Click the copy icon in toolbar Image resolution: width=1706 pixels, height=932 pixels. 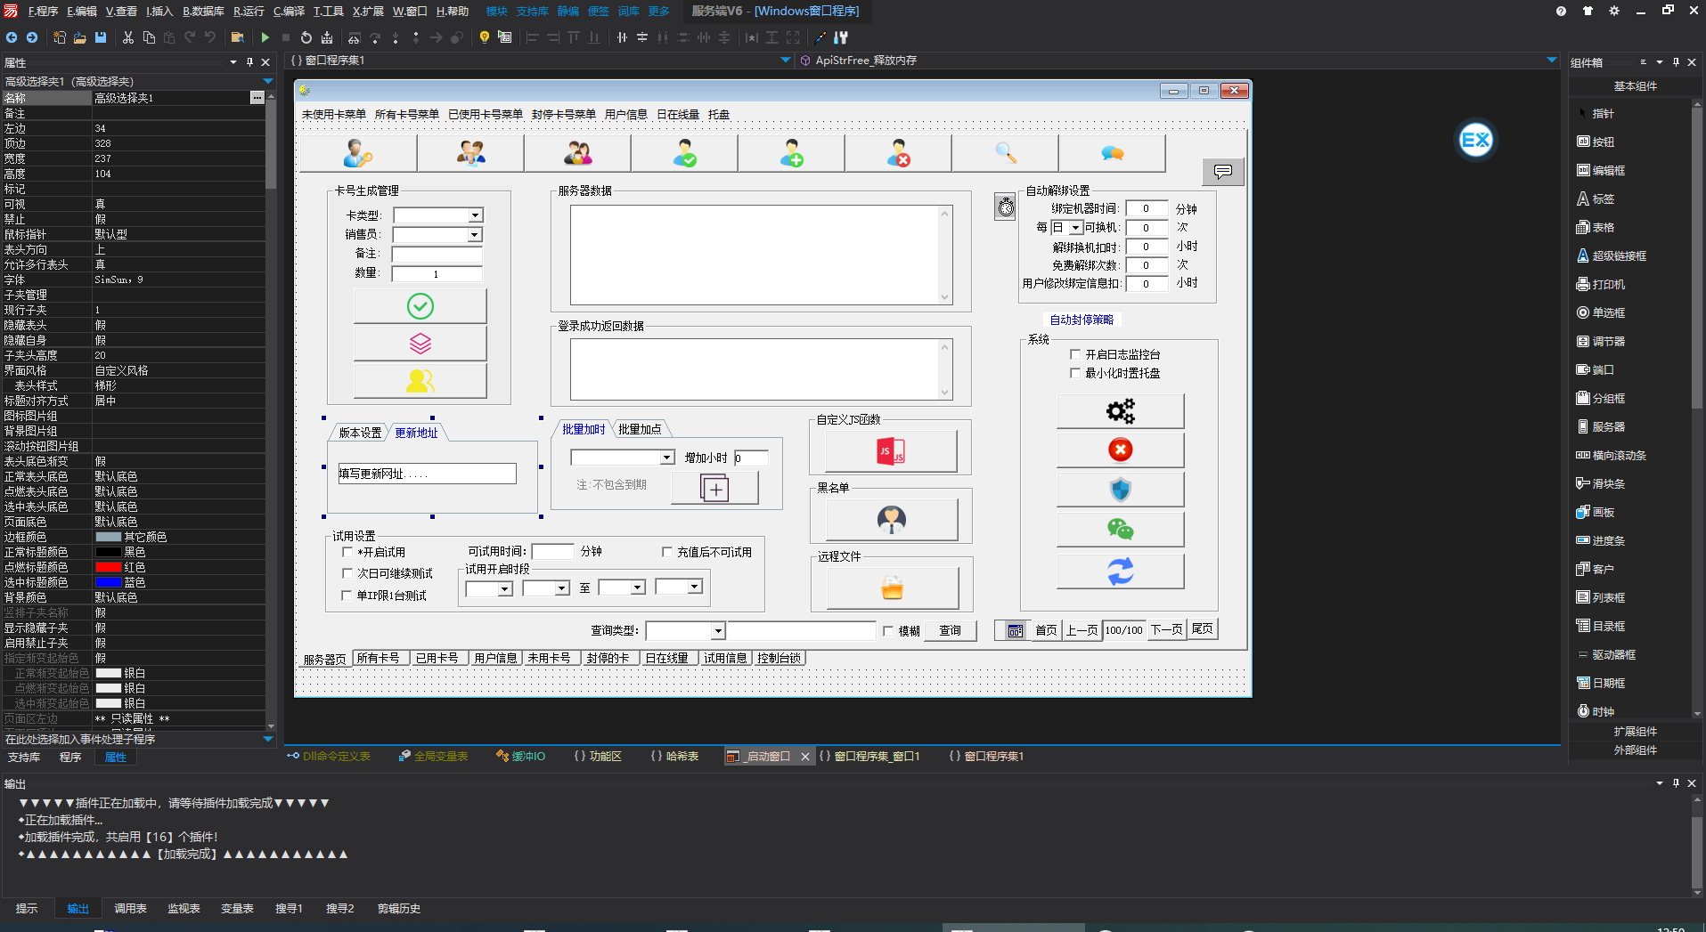tap(149, 37)
